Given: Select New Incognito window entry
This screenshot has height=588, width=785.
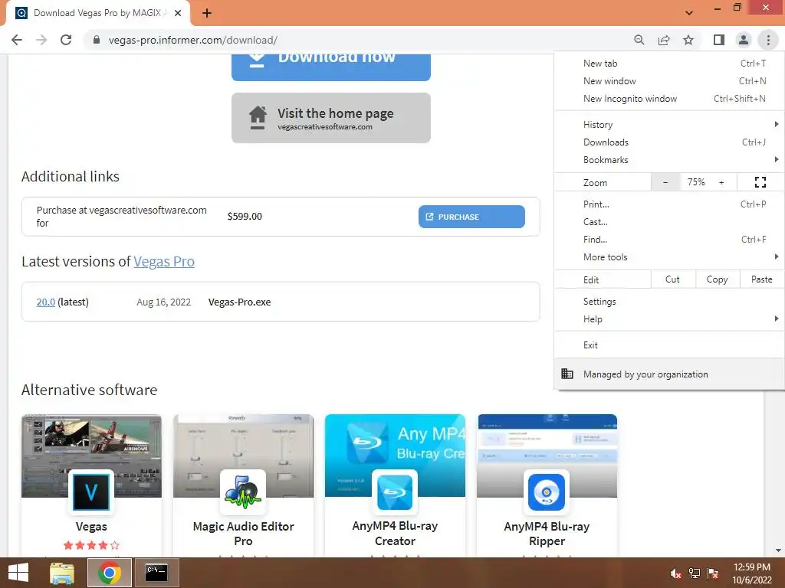Looking at the screenshot, I should coord(669,99).
